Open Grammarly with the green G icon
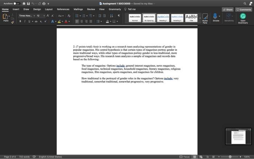The height and width of the screenshot is (159, 254). pyautogui.click(x=243, y=16)
